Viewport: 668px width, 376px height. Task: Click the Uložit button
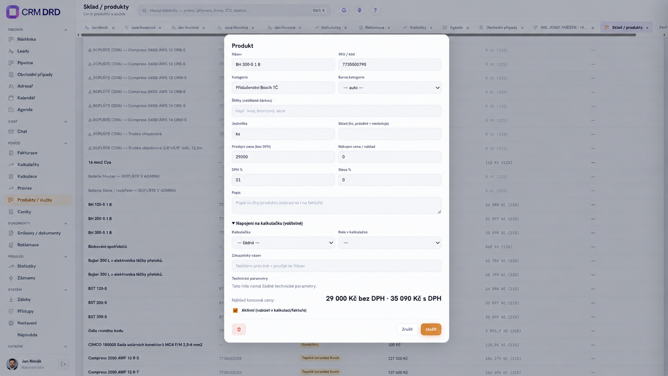click(431, 329)
